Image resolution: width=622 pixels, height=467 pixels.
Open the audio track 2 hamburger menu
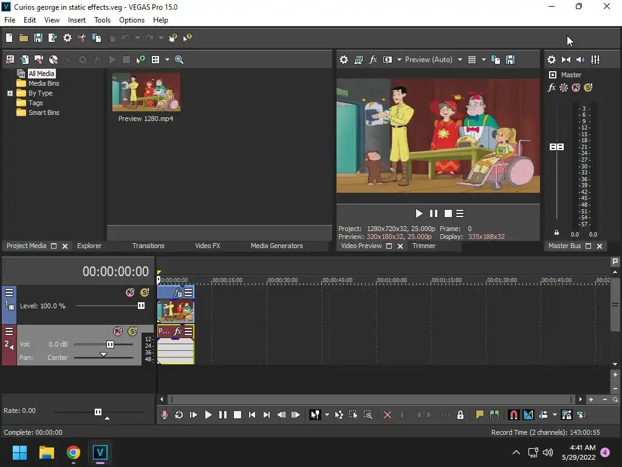click(9, 331)
